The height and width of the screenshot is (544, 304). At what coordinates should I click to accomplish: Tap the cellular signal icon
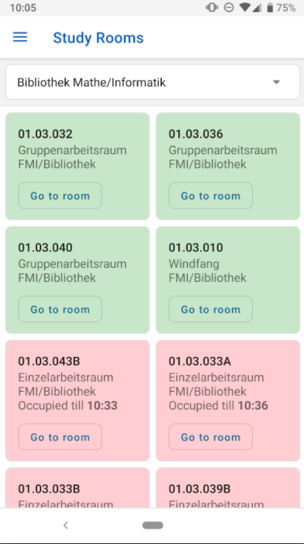[x=257, y=8]
